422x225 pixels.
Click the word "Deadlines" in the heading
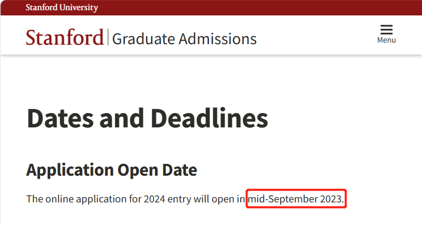point(209,118)
